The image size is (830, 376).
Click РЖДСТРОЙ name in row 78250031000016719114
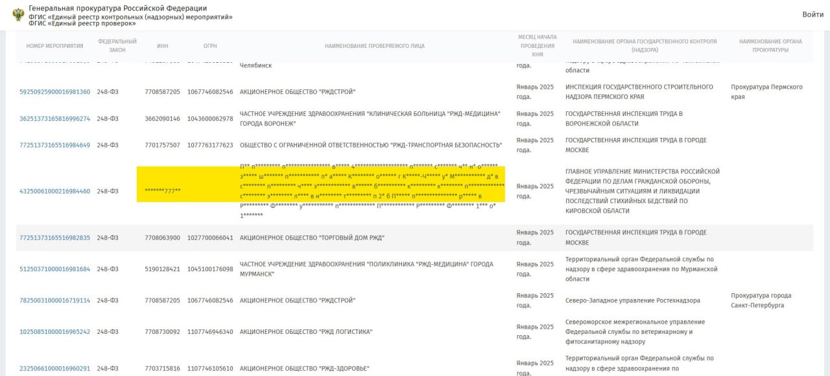pos(298,300)
